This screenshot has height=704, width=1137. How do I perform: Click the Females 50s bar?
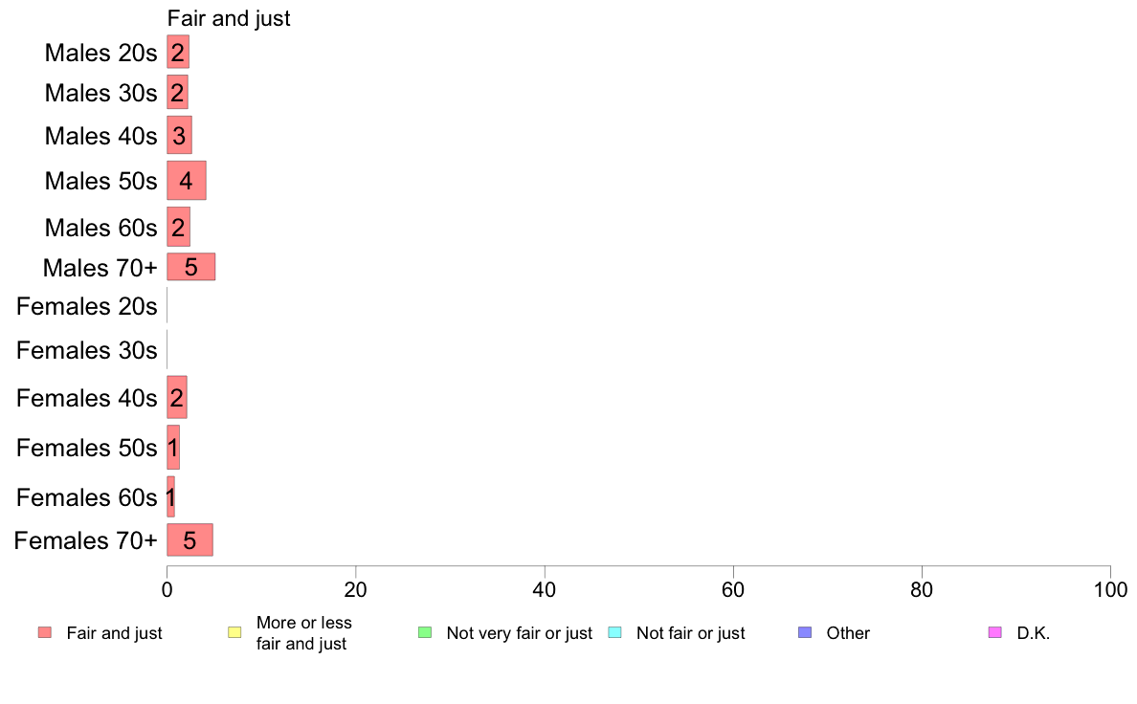[173, 448]
